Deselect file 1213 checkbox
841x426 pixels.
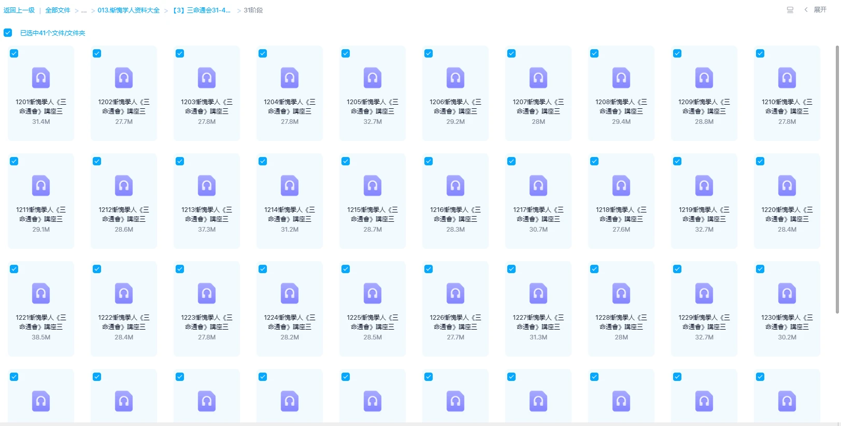[180, 161]
